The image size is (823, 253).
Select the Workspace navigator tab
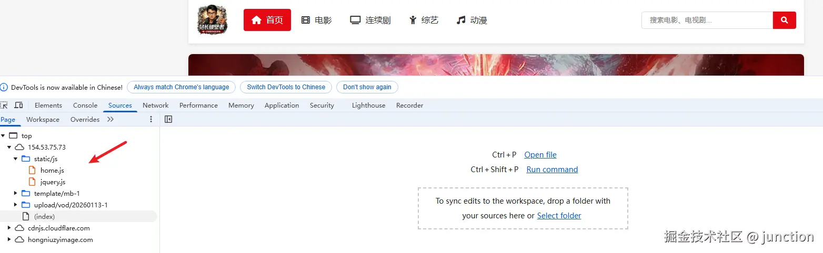click(43, 119)
